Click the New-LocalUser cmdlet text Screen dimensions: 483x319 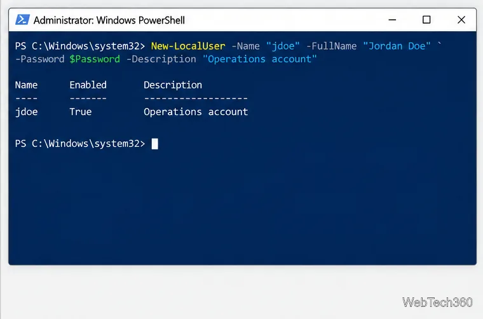188,46
